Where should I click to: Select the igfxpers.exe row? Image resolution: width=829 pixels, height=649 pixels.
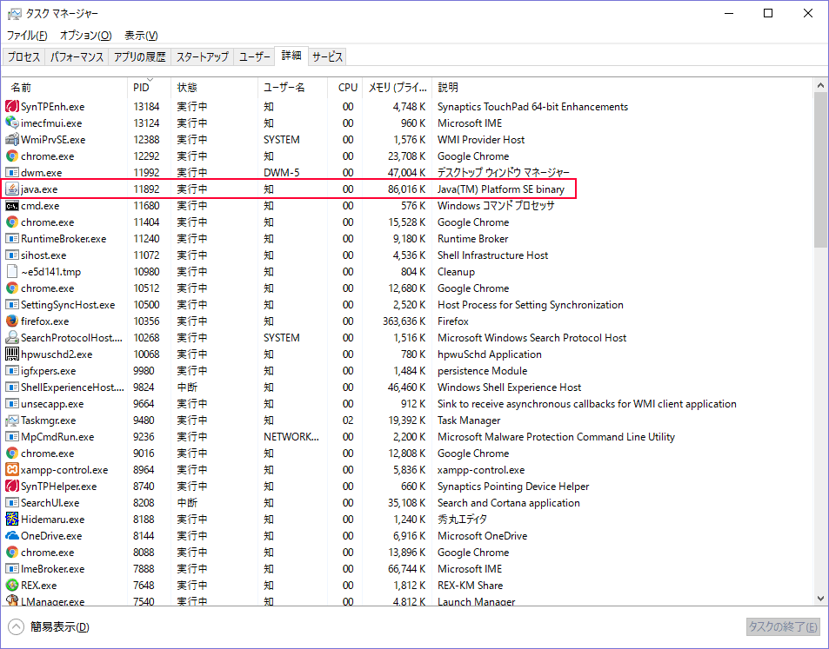point(408,371)
